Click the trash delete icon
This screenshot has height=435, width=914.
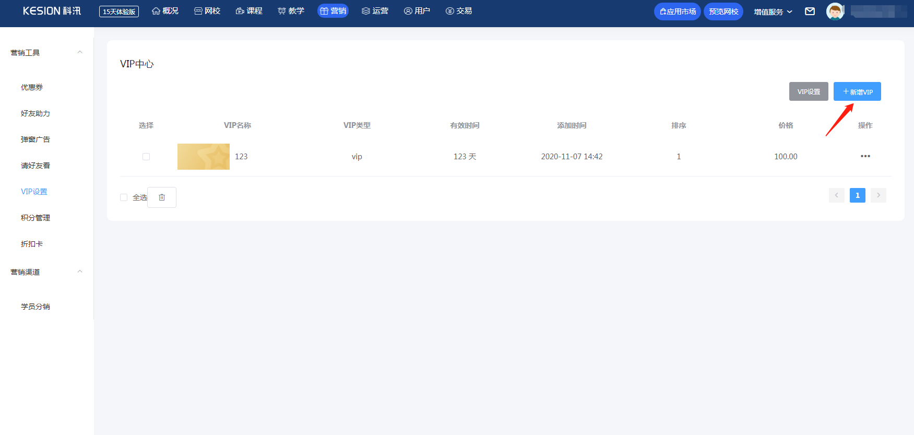162,197
